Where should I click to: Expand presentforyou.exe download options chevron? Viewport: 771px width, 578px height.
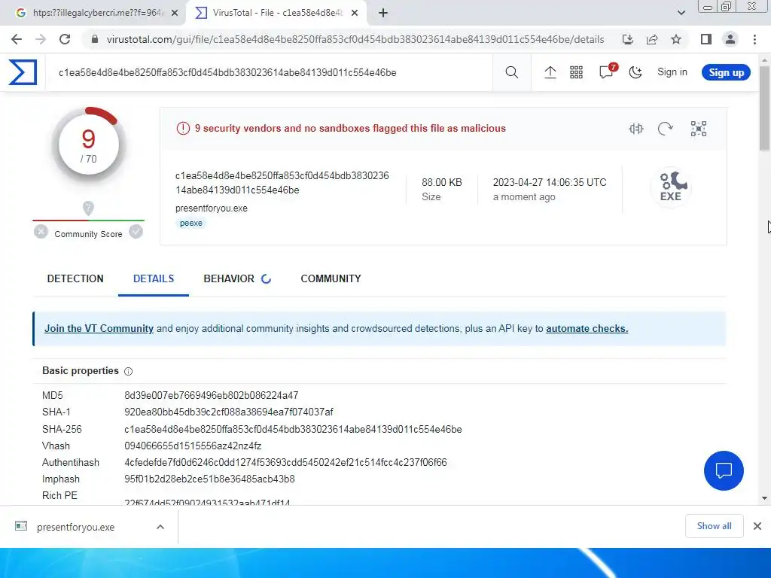click(x=160, y=527)
